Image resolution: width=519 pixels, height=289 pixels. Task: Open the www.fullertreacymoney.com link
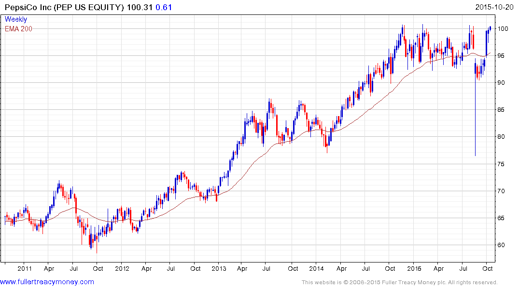coord(47,282)
